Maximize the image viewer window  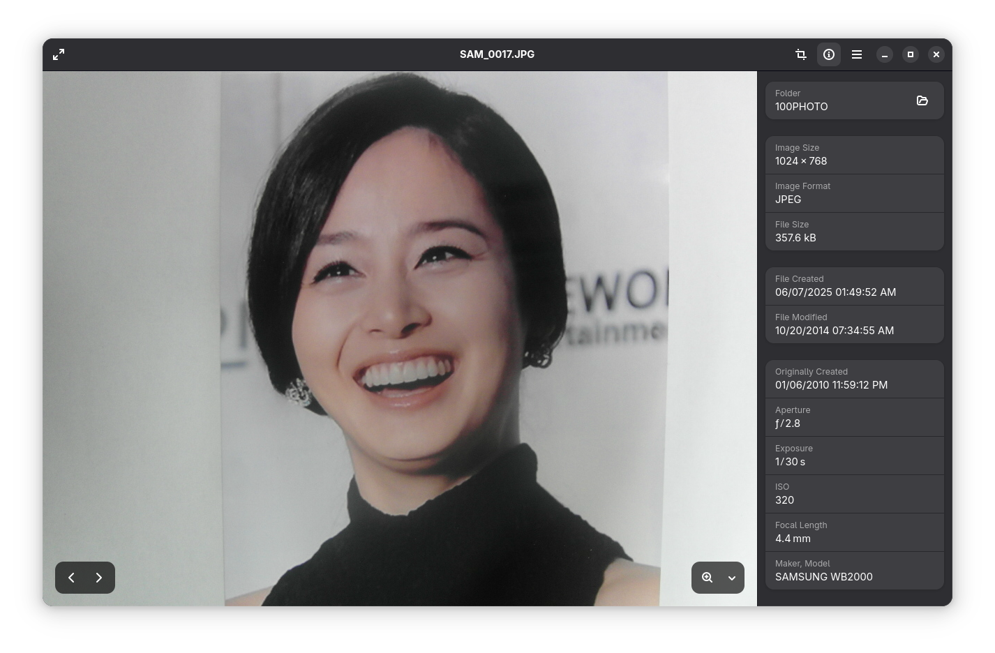coord(911,54)
